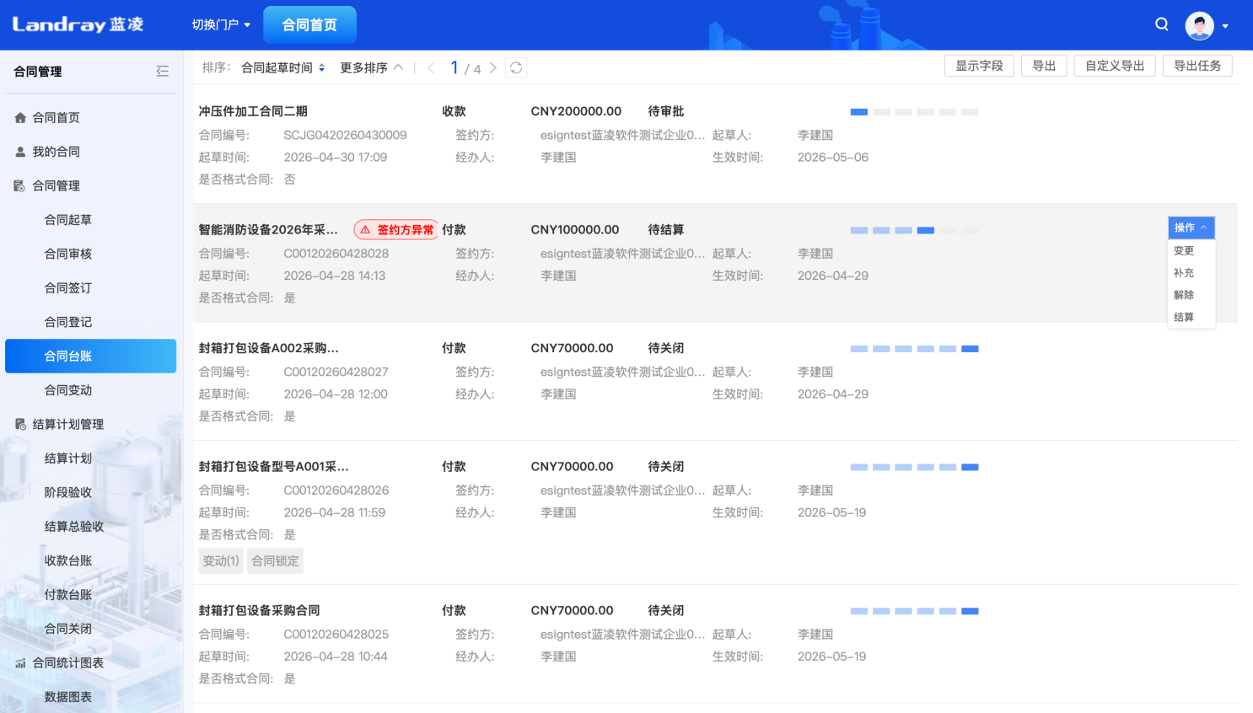
Task: Select 补充 from the 操作 menu
Action: [1184, 273]
